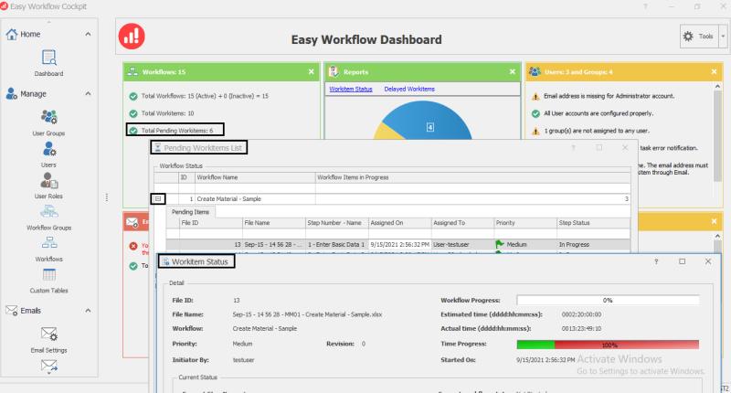Viewport: 731px width, 393px height.
Task: Click the Tools gear button
Action: (699, 37)
